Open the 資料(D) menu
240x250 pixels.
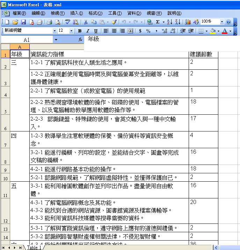[x=134, y=13]
